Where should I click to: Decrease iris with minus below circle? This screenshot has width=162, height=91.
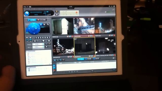(x=31, y=41)
